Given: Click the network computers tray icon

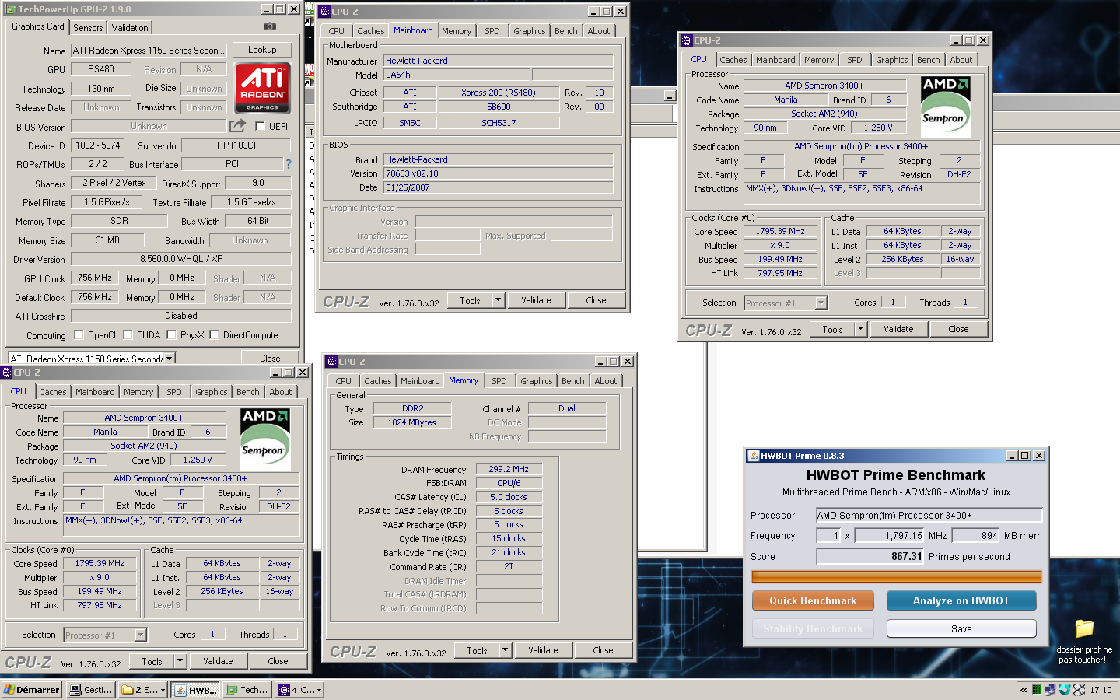Looking at the screenshot, I should [1050, 690].
